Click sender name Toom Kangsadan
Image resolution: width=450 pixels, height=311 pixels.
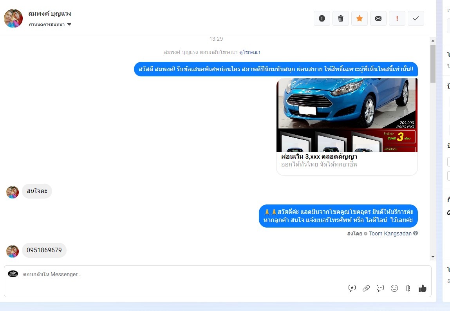(x=390, y=233)
